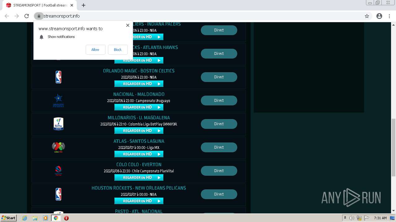This screenshot has height=222, width=396.
Task: Click Regarder en HD for Orlando Magic
Action: 139,84
